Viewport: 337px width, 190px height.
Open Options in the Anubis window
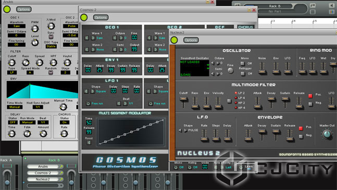click(x=23, y=9)
